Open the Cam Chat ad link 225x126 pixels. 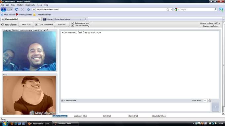click(133, 116)
